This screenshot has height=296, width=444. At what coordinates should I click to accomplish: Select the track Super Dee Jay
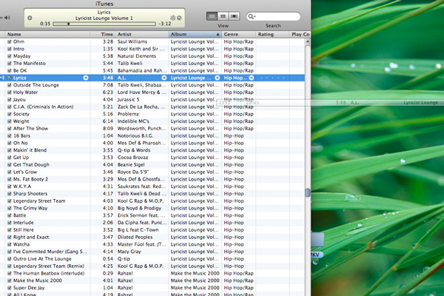point(29,288)
